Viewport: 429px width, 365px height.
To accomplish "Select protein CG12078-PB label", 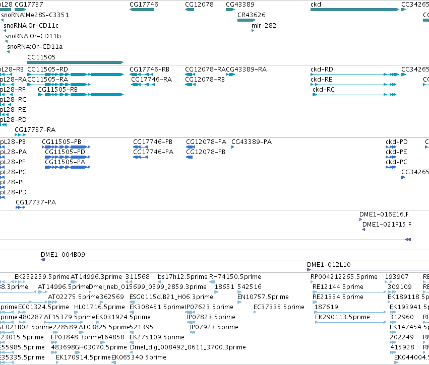I will tap(206, 152).
